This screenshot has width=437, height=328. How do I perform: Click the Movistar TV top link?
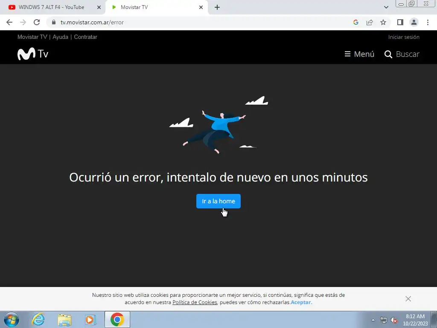(x=32, y=37)
